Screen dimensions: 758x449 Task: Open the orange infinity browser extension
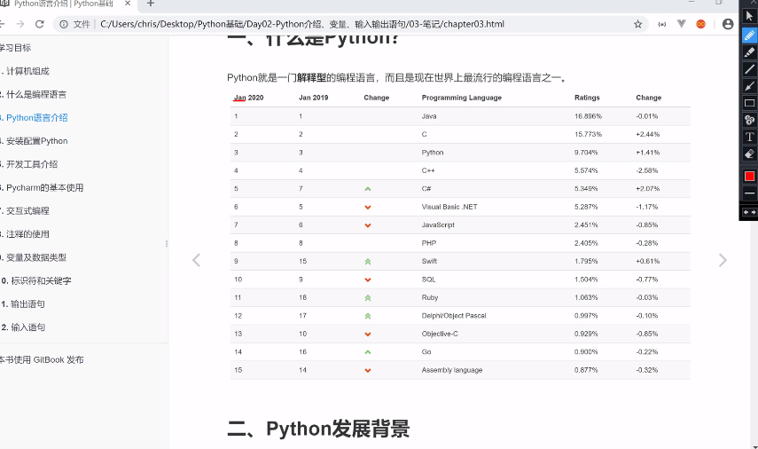pos(700,24)
